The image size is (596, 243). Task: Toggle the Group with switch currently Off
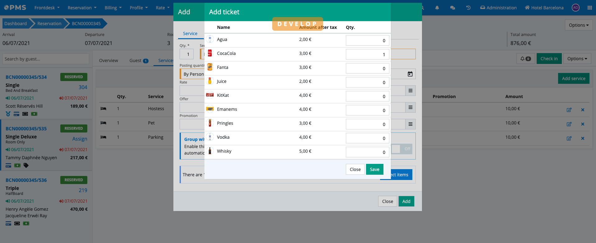[401, 149]
